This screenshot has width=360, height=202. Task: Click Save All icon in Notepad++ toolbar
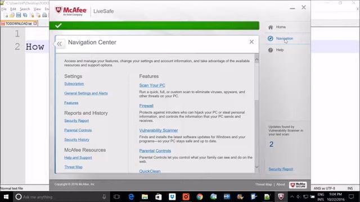25,15
